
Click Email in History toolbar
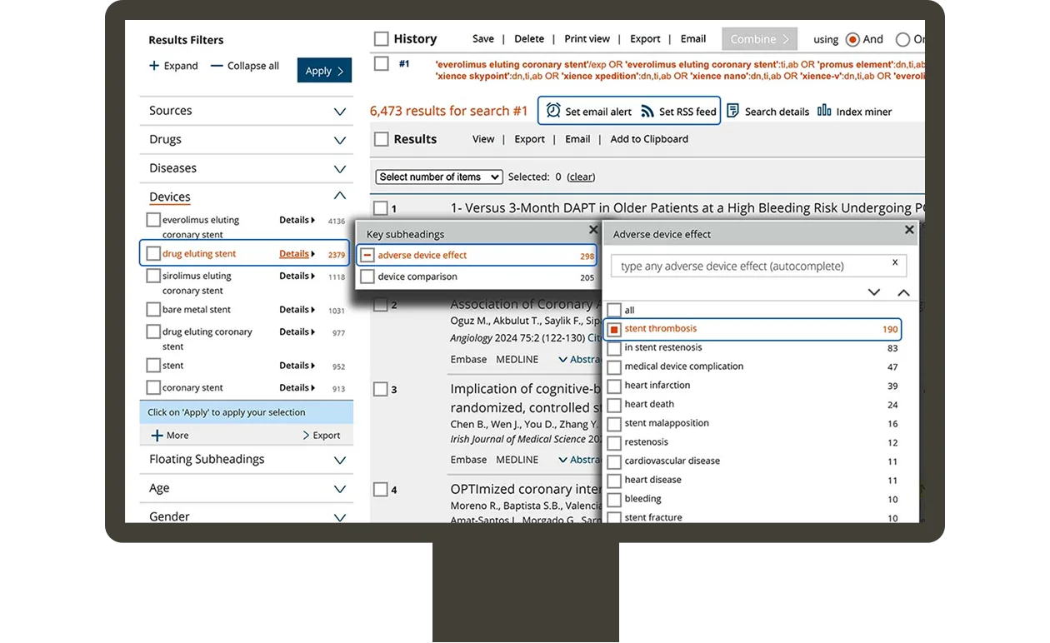[x=693, y=39]
